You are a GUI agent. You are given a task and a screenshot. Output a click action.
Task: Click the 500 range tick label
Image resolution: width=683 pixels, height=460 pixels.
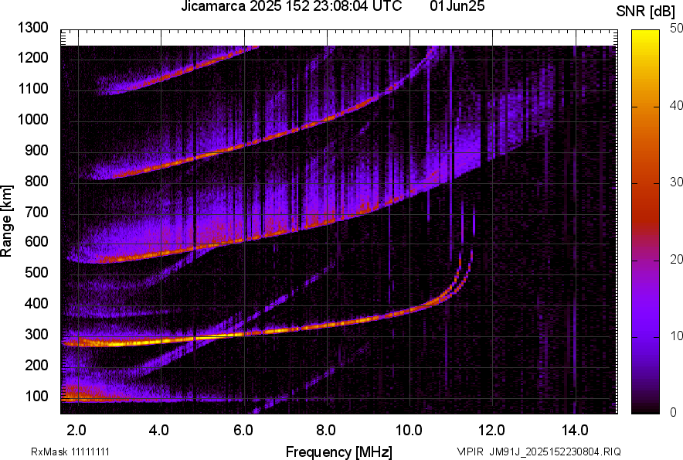click(x=36, y=272)
